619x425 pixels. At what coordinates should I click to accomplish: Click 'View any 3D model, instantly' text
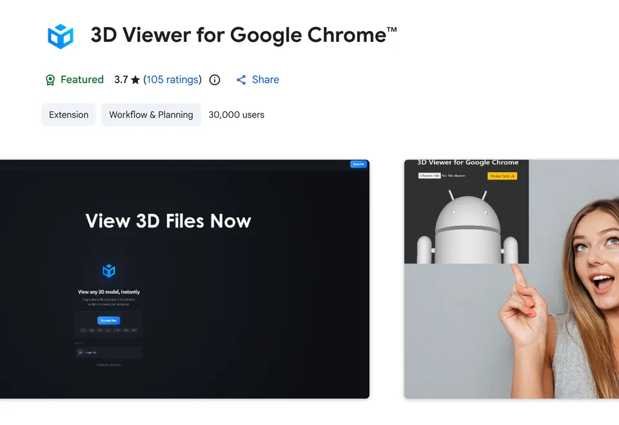coord(108,292)
